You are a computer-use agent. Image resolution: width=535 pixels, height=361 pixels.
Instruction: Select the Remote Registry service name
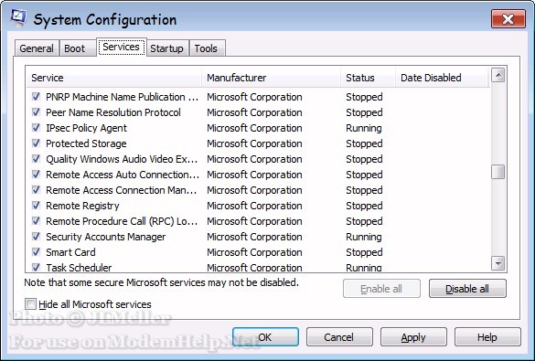click(x=82, y=206)
